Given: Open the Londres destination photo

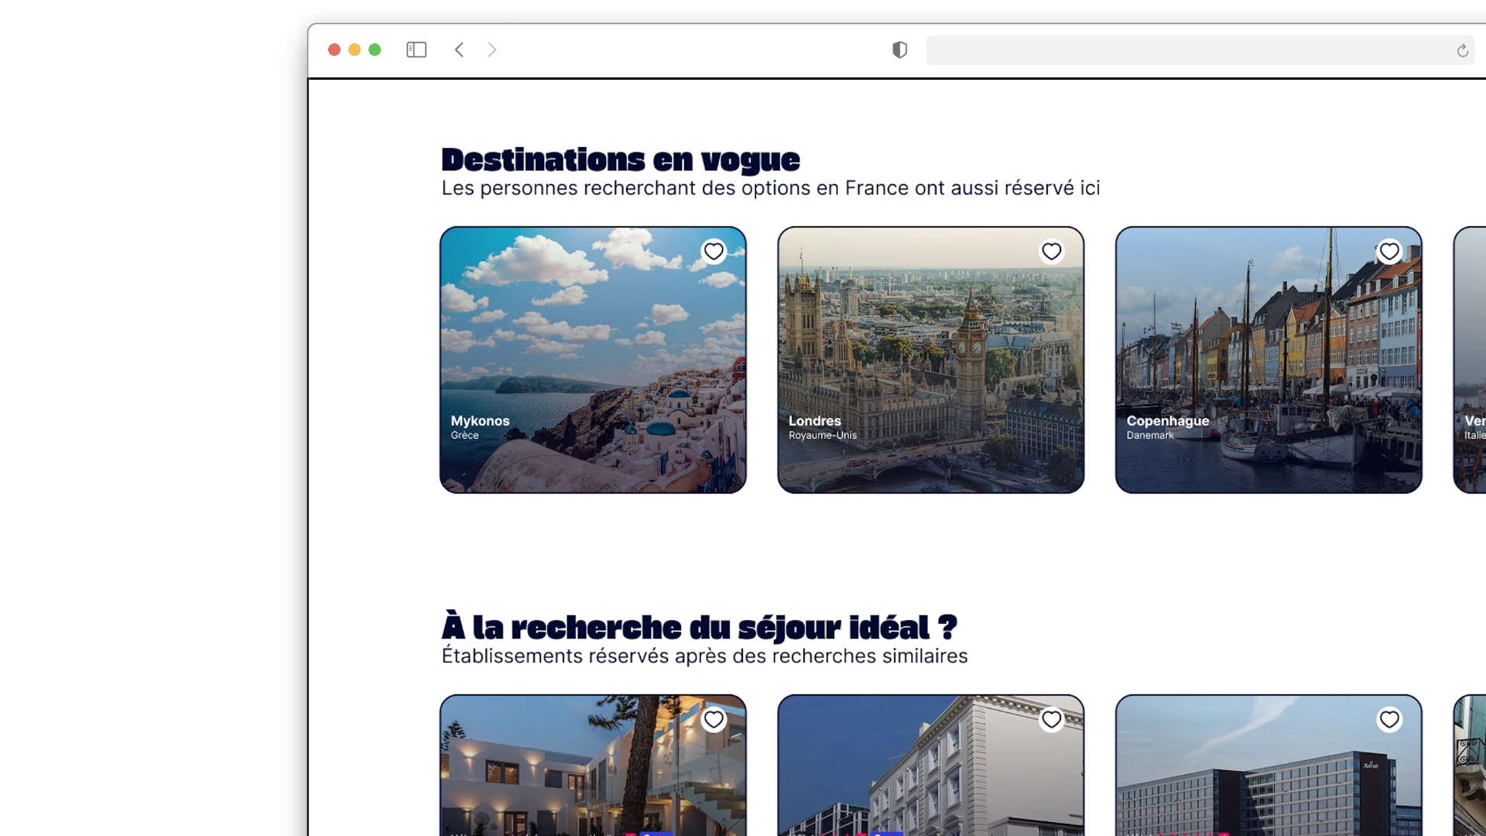Looking at the screenshot, I should [x=930, y=360].
